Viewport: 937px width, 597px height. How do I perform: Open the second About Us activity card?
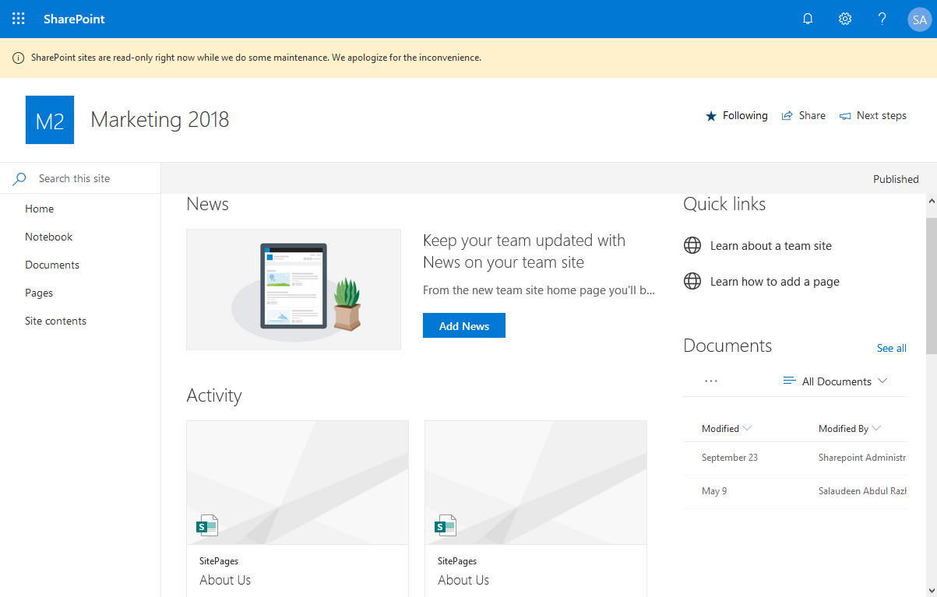(536, 508)
